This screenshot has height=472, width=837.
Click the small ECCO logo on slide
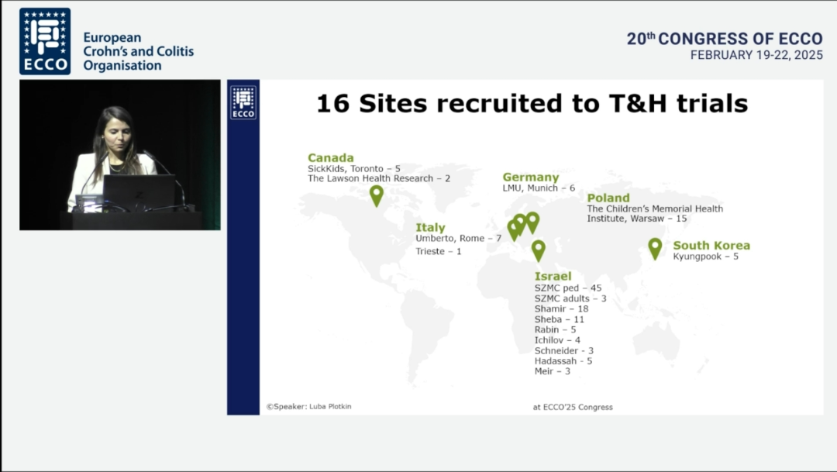[x=243, y=102]
